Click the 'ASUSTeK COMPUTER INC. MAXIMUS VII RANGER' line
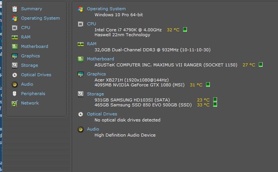This screenshot has height=172, width=278. [166, 65]
